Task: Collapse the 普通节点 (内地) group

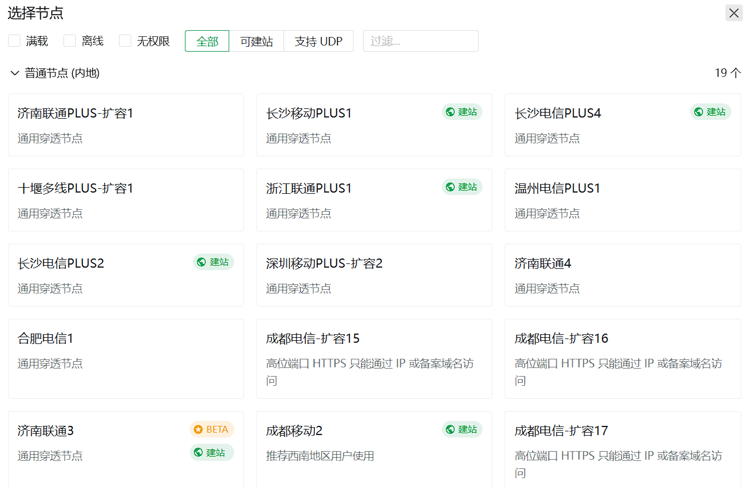Action: 15,73
